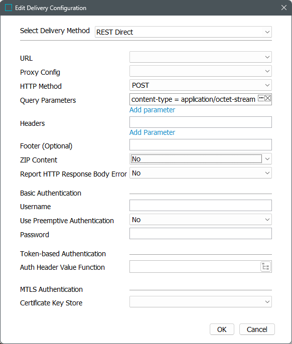Click the Cancel button
This screenshot has width=292, height=344.
pos(257,329)
